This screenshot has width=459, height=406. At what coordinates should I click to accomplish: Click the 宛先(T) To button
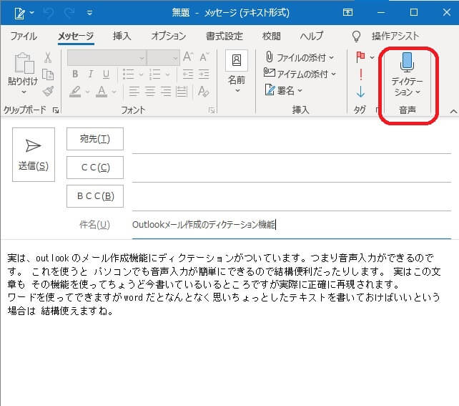coord(95,139)
